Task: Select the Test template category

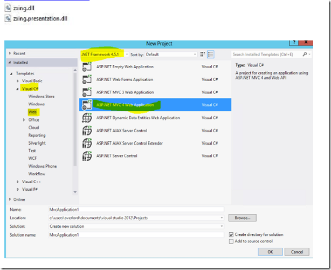Action: point(32,151)
